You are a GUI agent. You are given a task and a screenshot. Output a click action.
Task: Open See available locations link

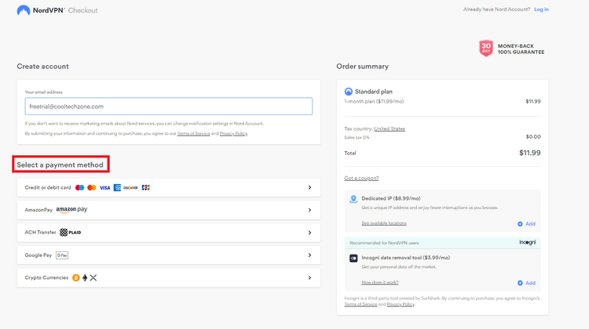pos(384,223)
